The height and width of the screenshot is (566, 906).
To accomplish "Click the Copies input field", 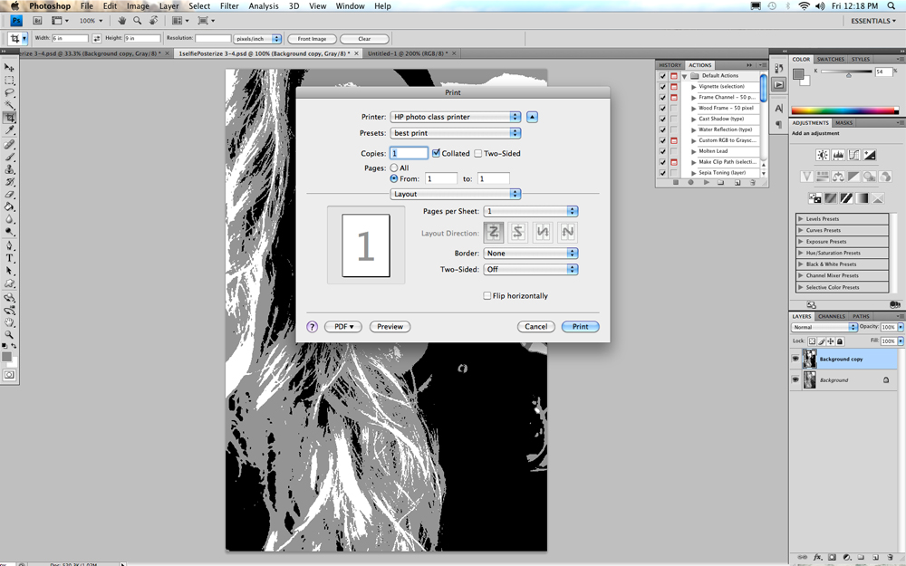I will tap(410, 153).
